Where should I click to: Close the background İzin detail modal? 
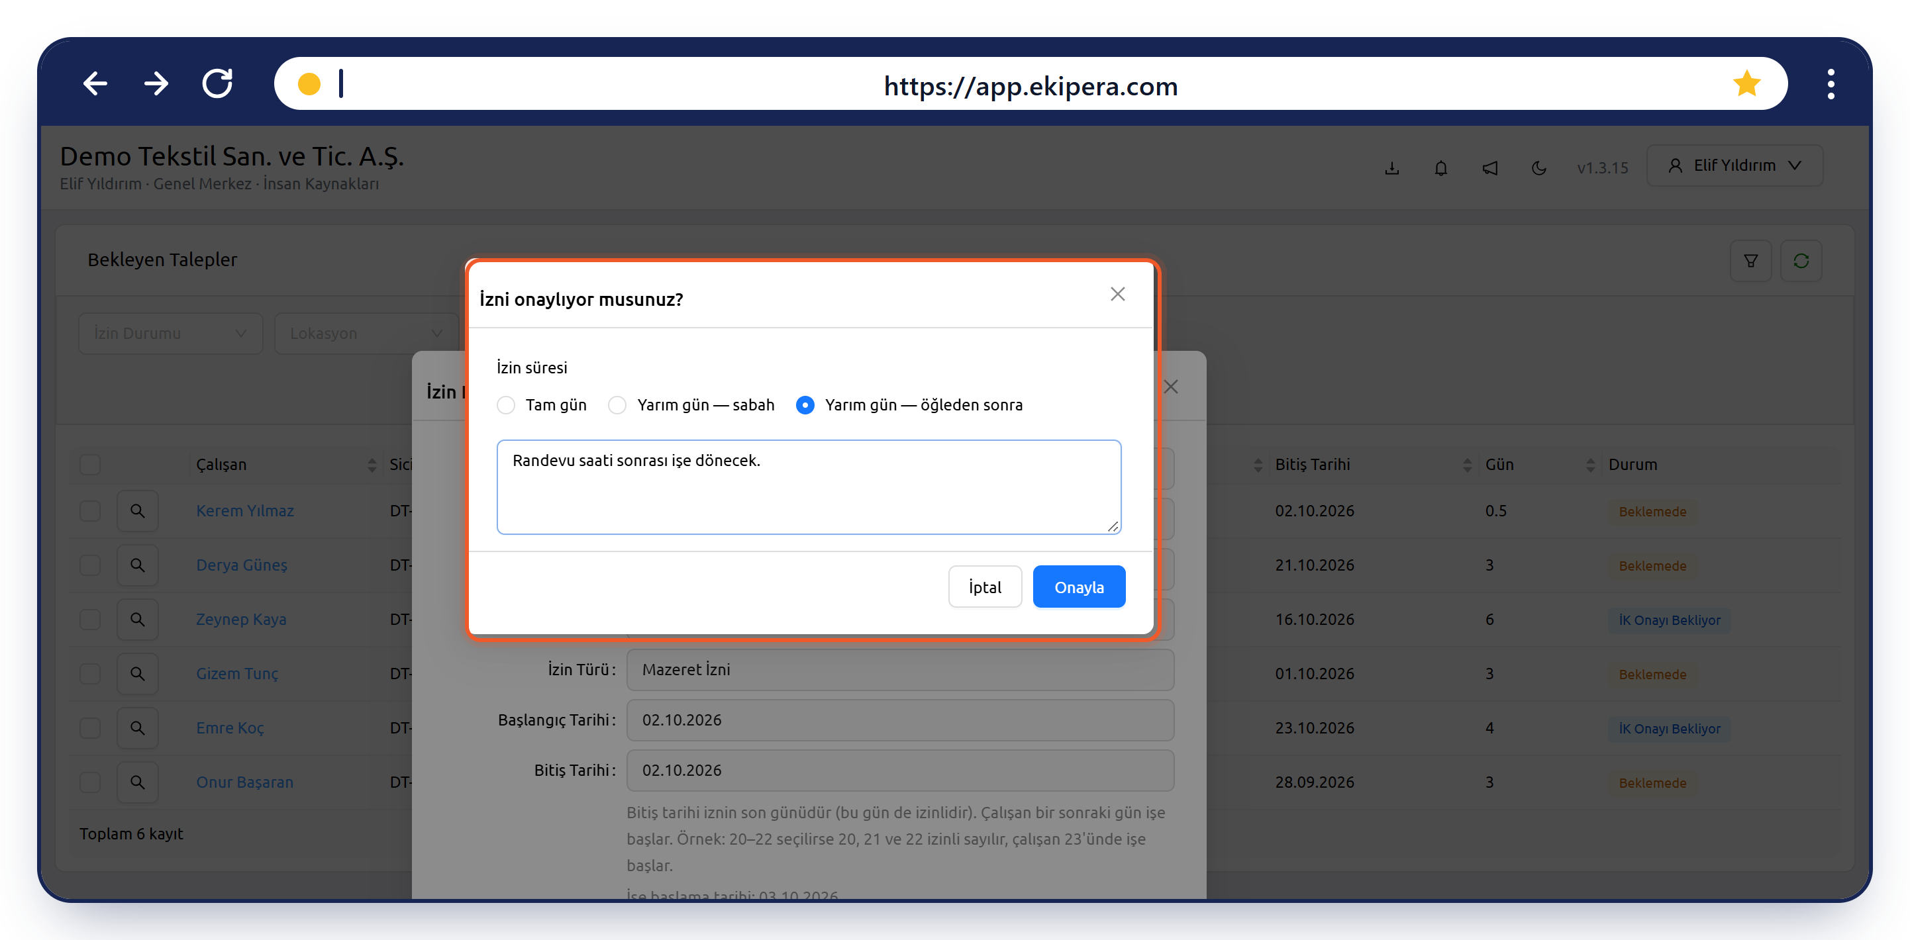(x=1171, y=387)
